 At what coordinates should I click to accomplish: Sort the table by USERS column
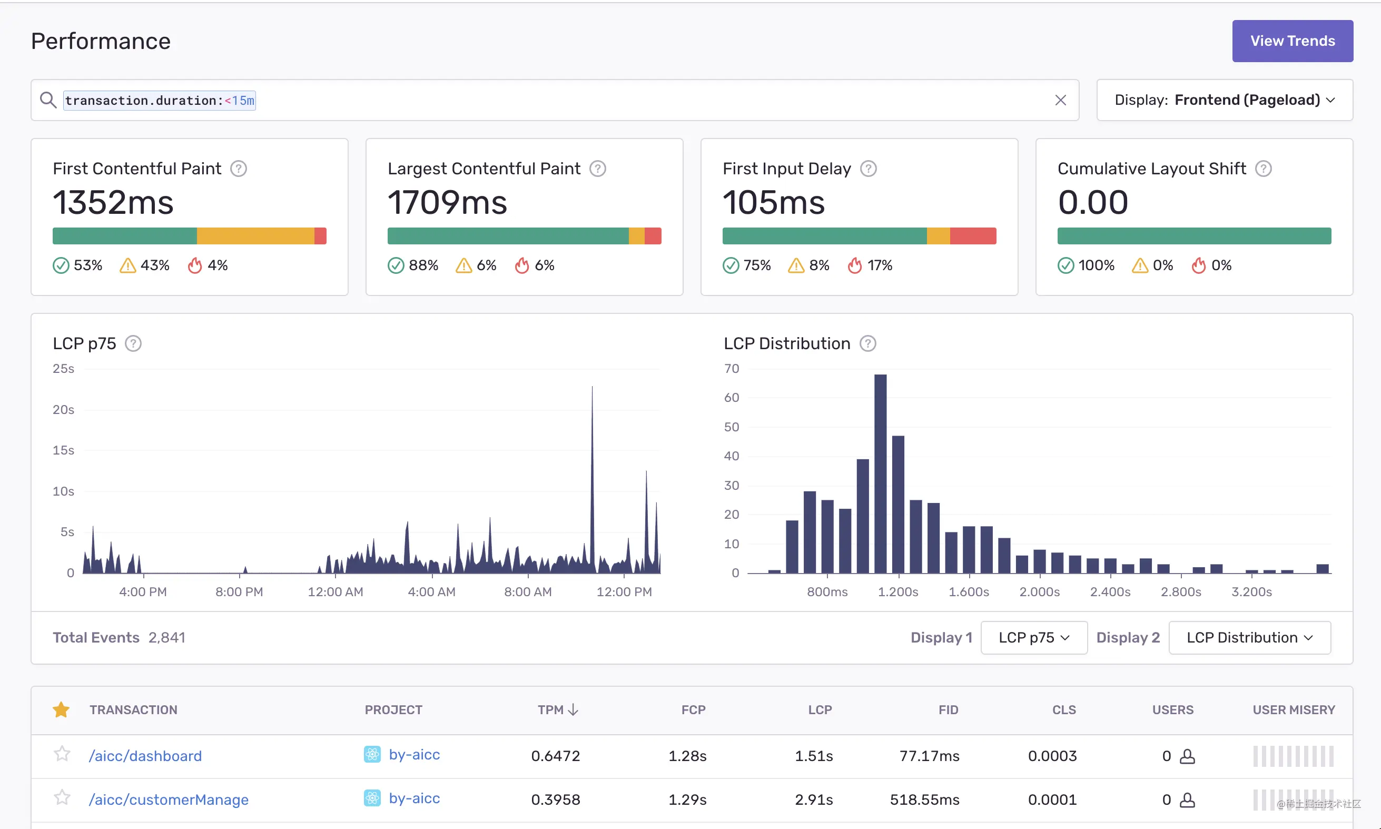[1172, 709]
